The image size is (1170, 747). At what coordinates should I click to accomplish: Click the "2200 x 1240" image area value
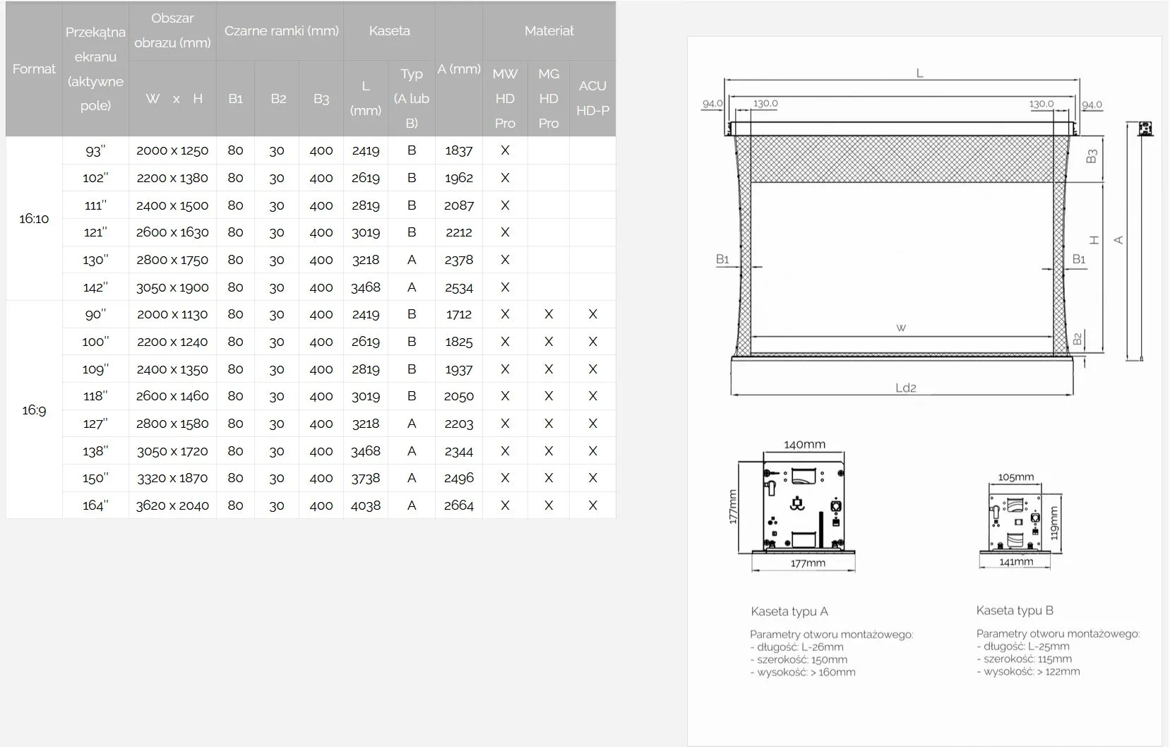pos(172,342)
